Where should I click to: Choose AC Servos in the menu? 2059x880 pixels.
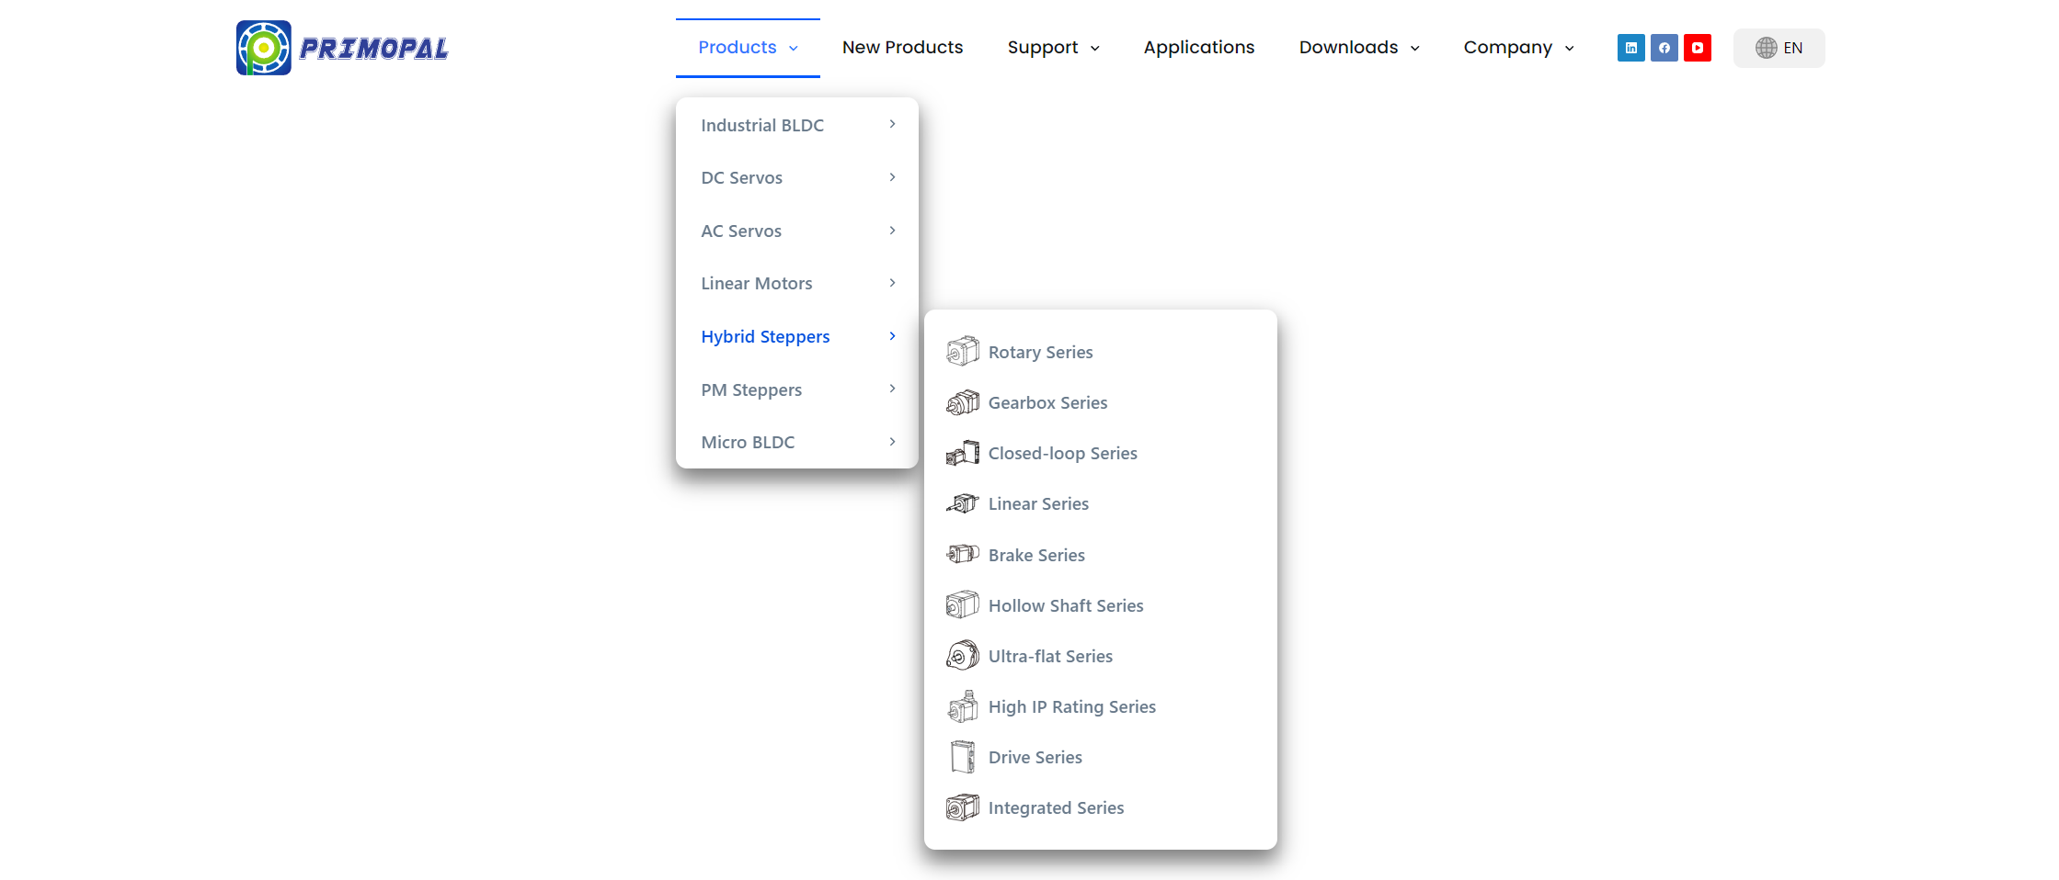[741, 231]
